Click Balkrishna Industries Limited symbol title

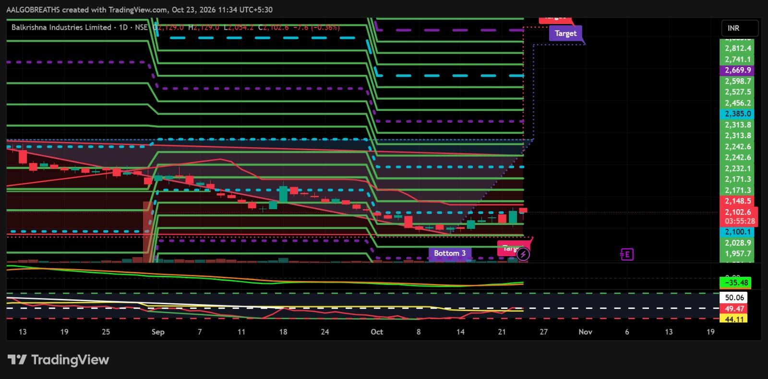click(x=61, y=27)
